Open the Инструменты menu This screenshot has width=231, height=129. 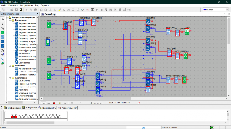pos(26,6)
